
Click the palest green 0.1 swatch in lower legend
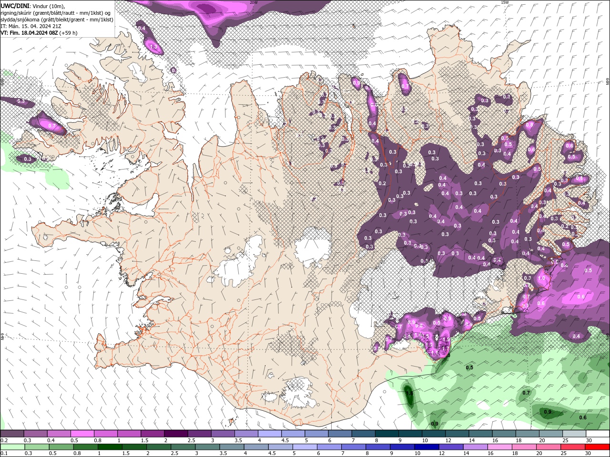(12, 447)
